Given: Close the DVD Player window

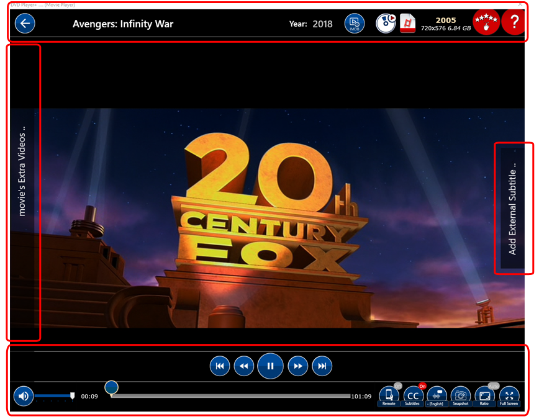Looking at the screenshot, I should coord(520,4).
